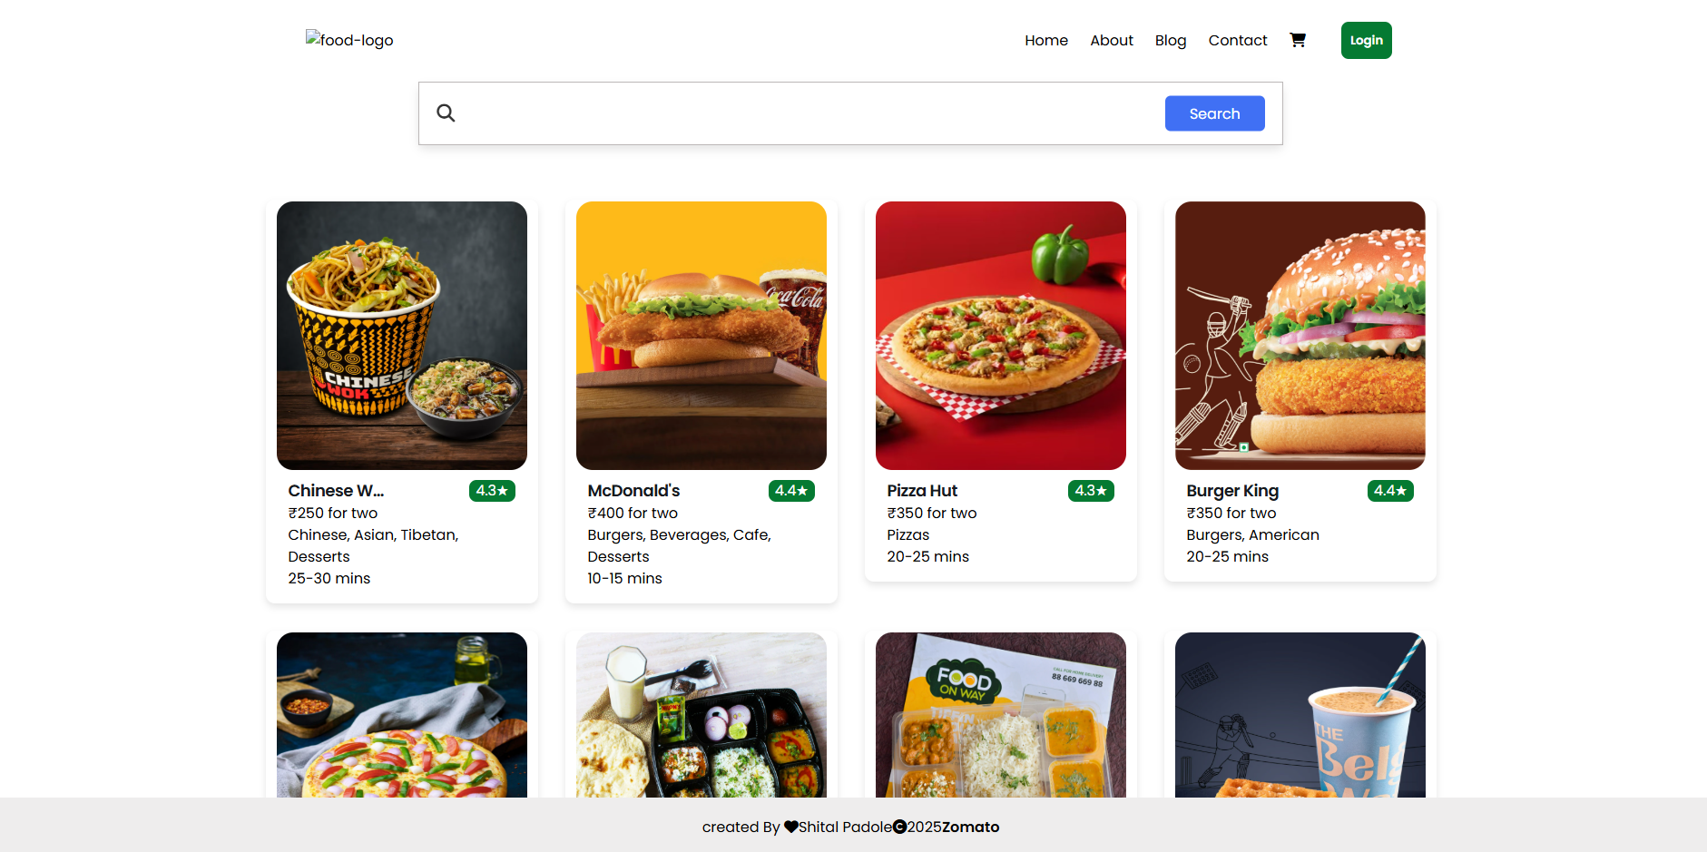Click the 4.3 star rating badge for Pizza Hut
1707x852 pixels.
coord(1090,491)
